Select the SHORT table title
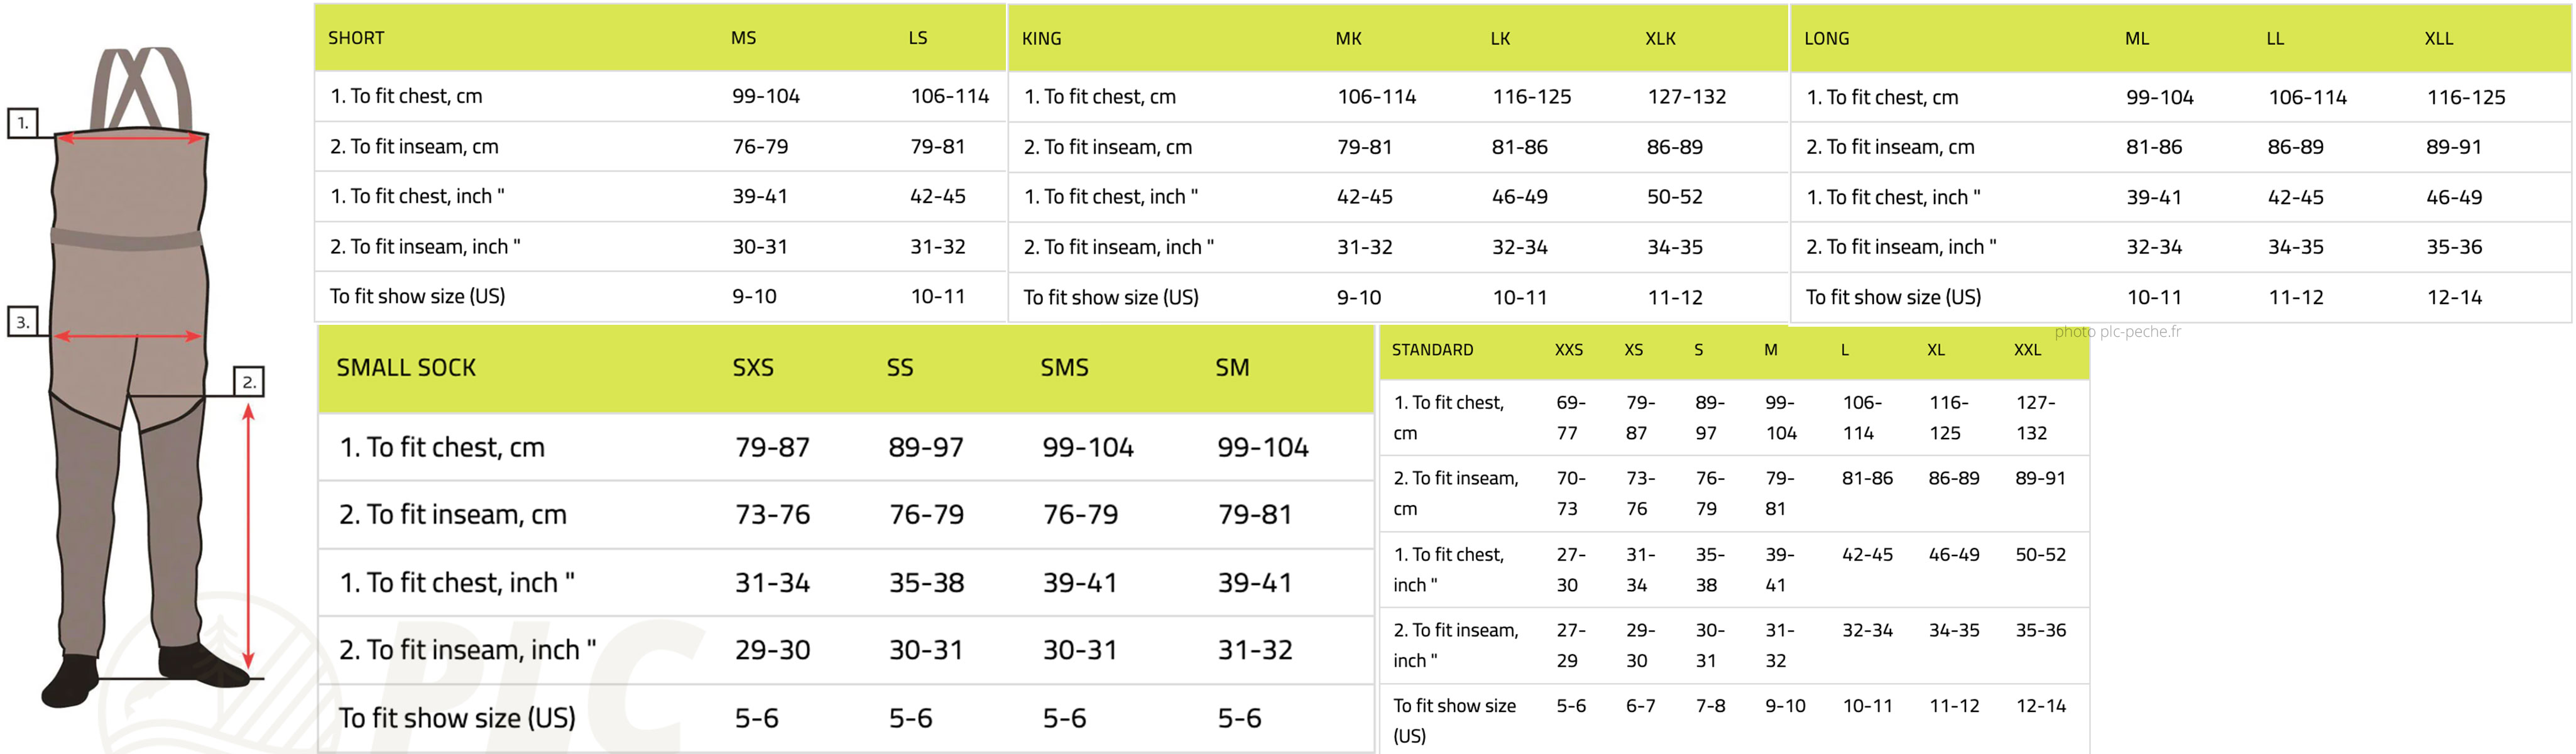 356,38
